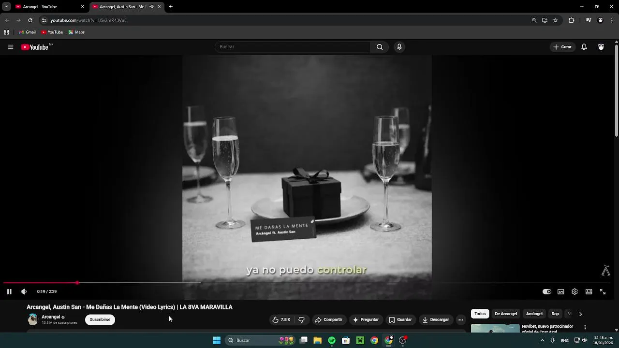This screenshot has height=348, width=619.
Task: Open the Arcangel channel avatar
Action: coord(32,319)
